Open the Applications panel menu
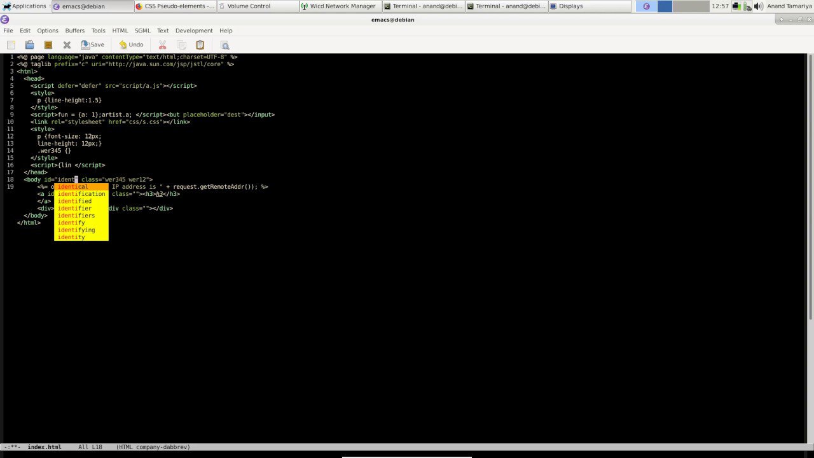The image size is (814, 458). point(24,6)
